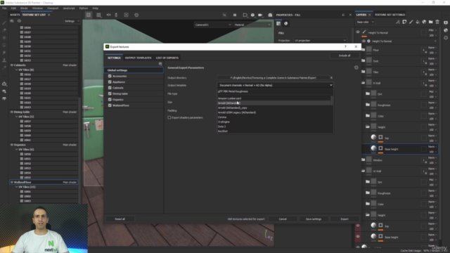Toggle the symmetry icon in top toolbar
The image size is (450, 253).
[x=109, y=15]
